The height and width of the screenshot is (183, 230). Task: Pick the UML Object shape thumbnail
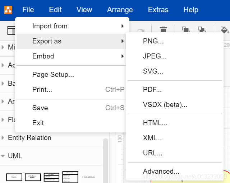tap(14, 177)
